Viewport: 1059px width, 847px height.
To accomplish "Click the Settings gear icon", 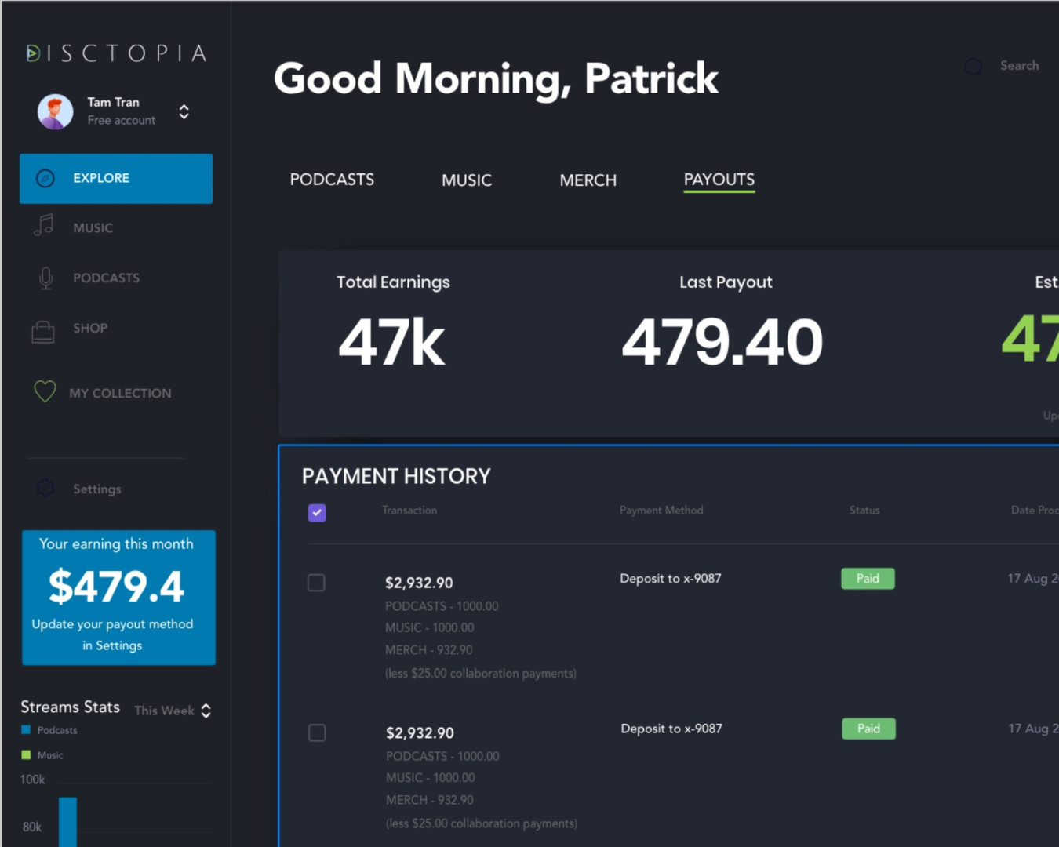I will click(45, 489).
